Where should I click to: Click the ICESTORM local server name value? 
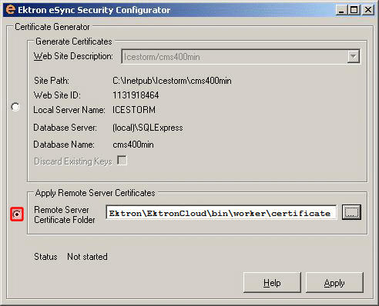[134, 110]
